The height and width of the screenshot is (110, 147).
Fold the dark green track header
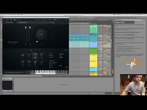[x=90, y=48]
